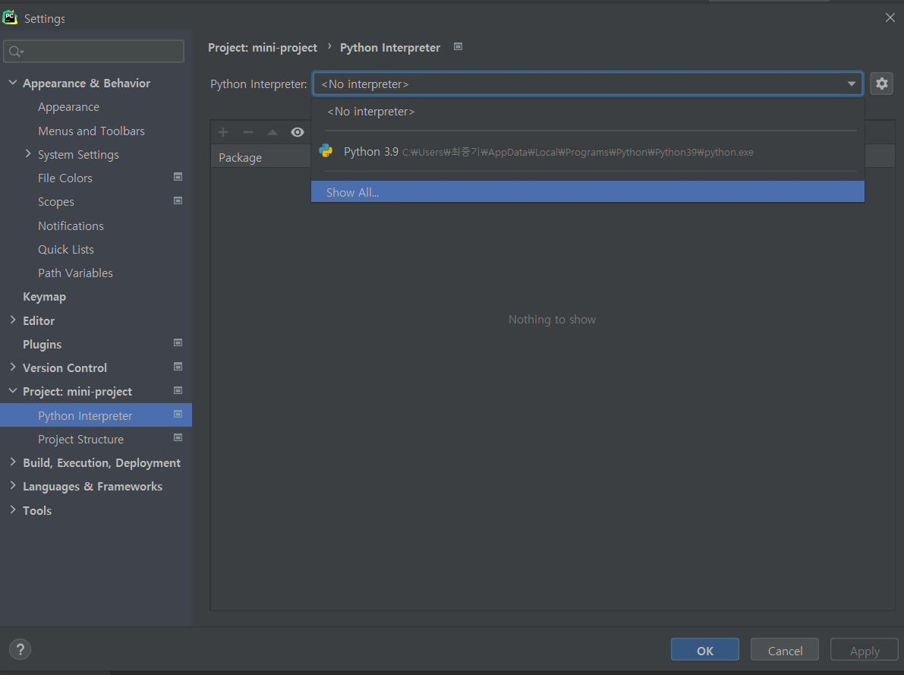
Task: Open Path Variables settings
Action: pos(76,273)
